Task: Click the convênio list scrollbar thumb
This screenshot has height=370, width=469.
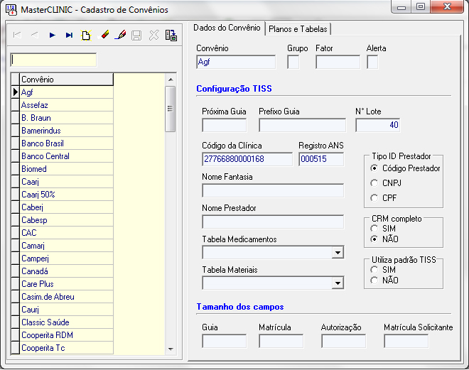Action: point(171,109)
